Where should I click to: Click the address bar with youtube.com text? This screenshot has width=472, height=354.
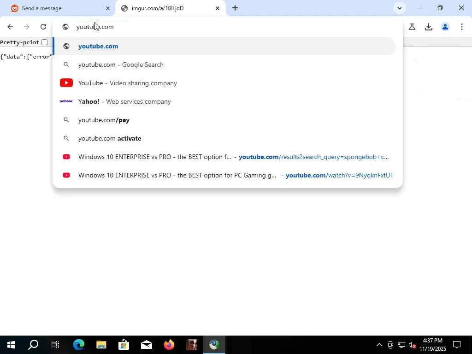(x=227, y=27)
